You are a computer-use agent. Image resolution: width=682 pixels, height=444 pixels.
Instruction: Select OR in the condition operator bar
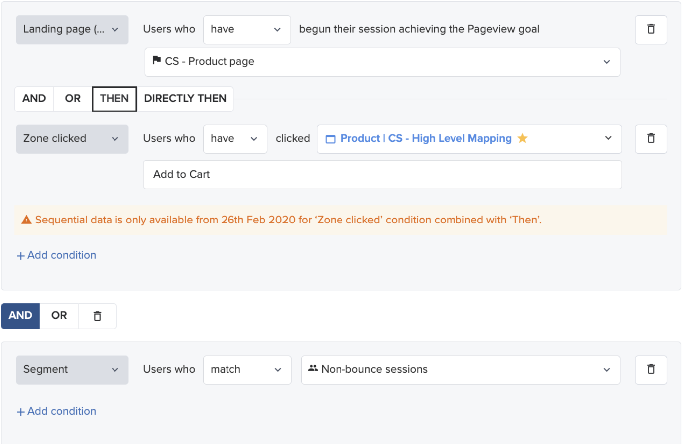[73, 99]
